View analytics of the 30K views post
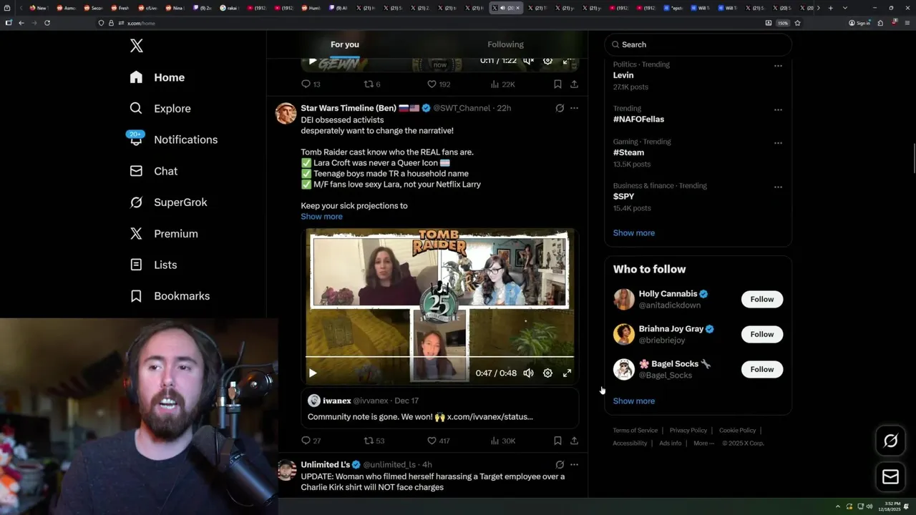Viewport: 916px width, 515px height. pyautogui.click(x=502, y=441)
